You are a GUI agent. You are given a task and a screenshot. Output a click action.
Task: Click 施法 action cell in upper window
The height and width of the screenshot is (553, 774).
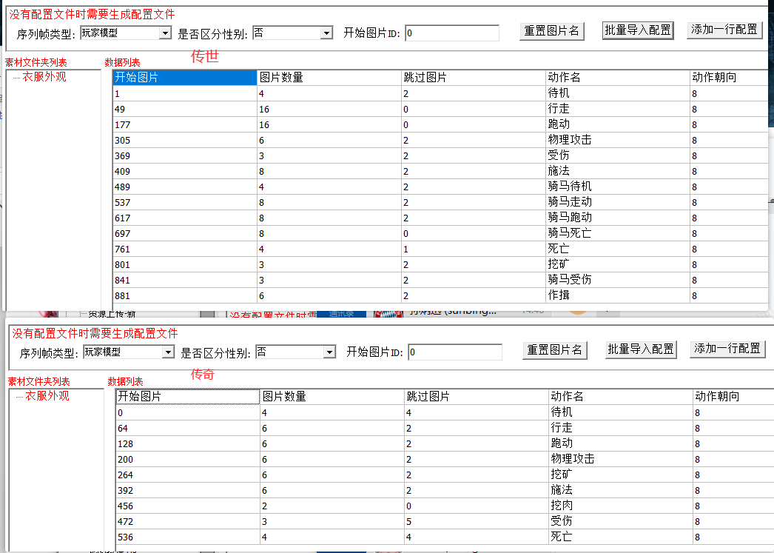pyautogui.click(x=618, y=171)
